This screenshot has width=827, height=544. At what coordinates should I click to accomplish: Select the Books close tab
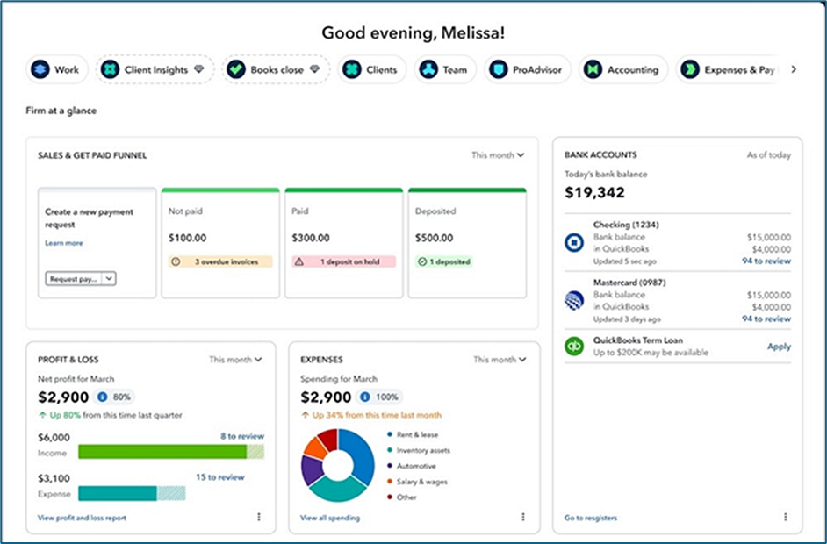276,69
